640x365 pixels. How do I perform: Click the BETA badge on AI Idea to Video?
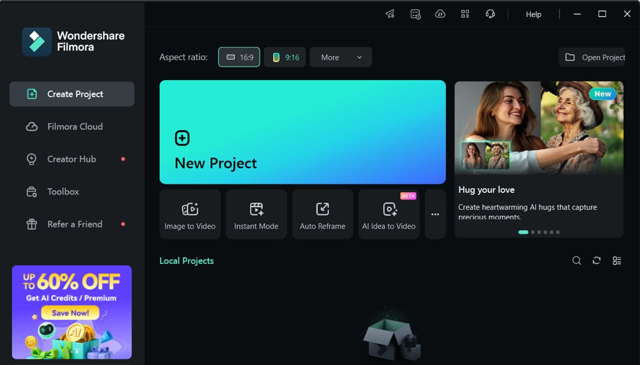(x=408, y=196)
